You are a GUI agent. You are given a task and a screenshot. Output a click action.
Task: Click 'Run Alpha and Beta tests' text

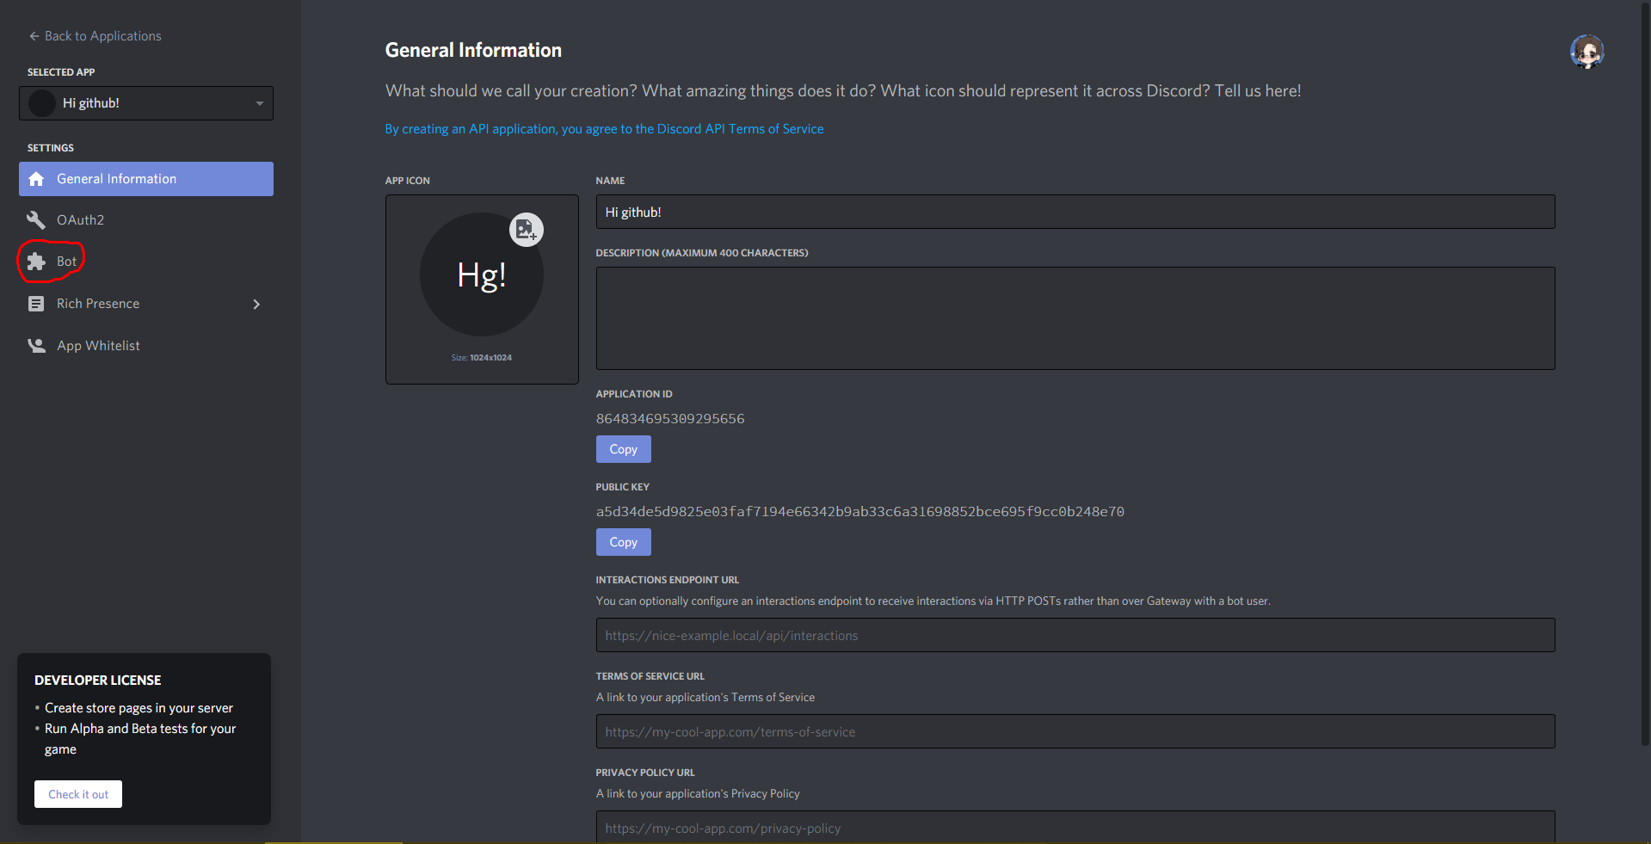point(140,738)
